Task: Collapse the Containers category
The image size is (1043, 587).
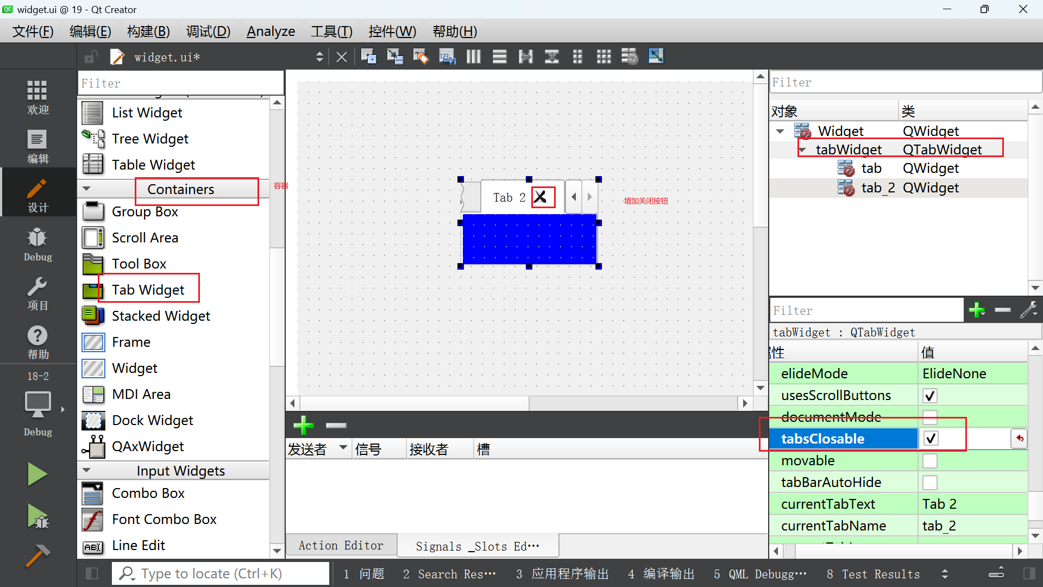Action: click(x=86, y=189)
